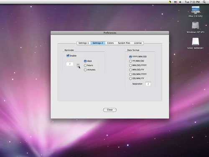
Task: Show the License tab
Action: click(138, 43)
